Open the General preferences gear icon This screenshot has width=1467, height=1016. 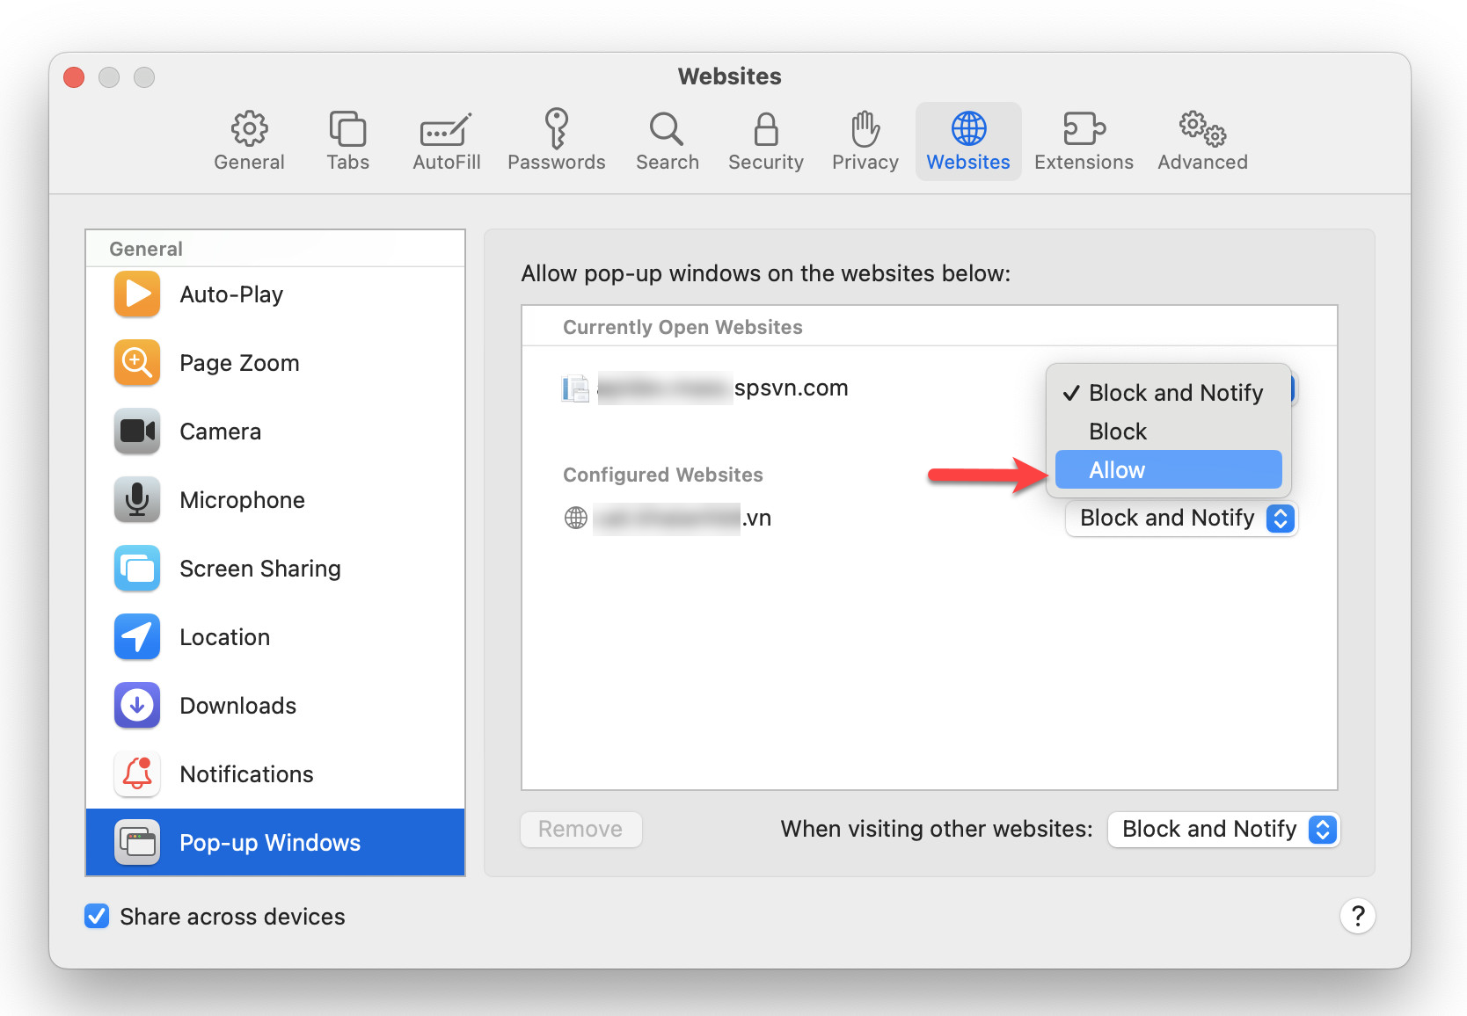coord(249,129)
